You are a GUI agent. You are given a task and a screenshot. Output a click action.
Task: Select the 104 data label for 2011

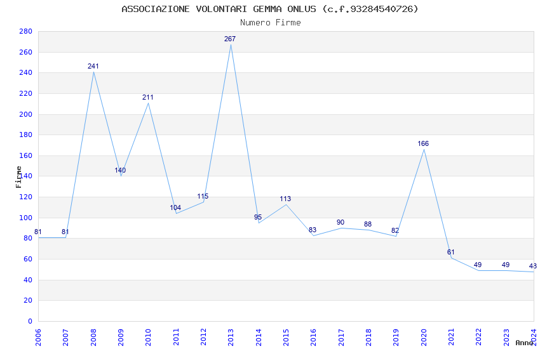(175, 207)
